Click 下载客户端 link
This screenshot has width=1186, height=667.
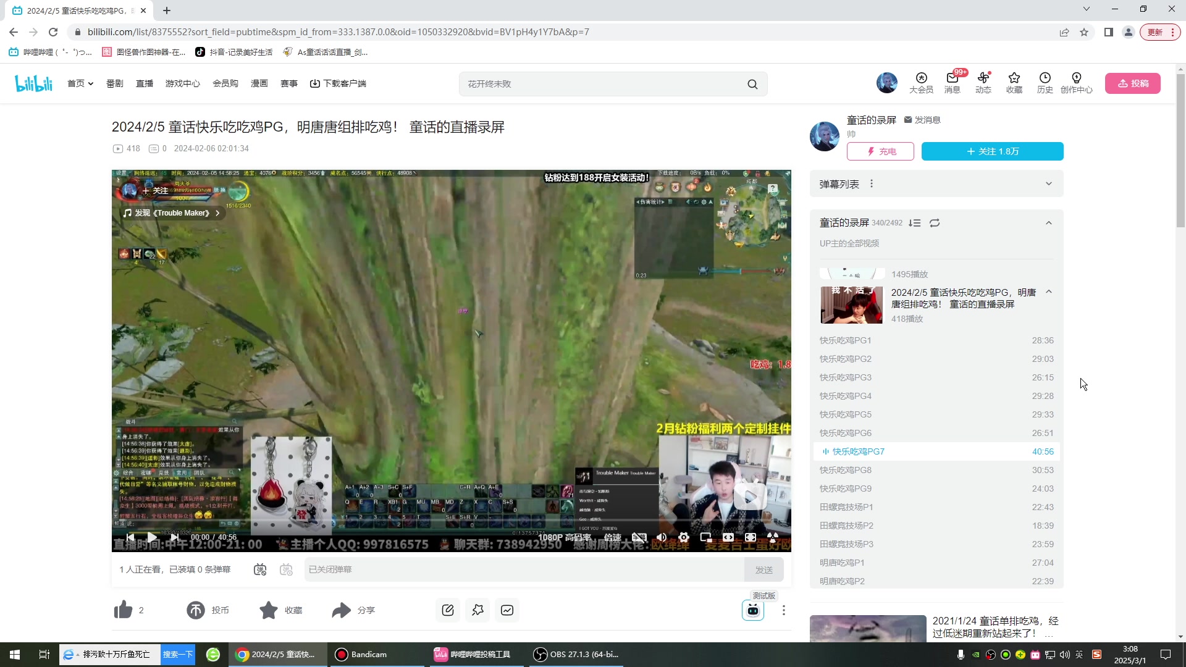coord(338,83)
